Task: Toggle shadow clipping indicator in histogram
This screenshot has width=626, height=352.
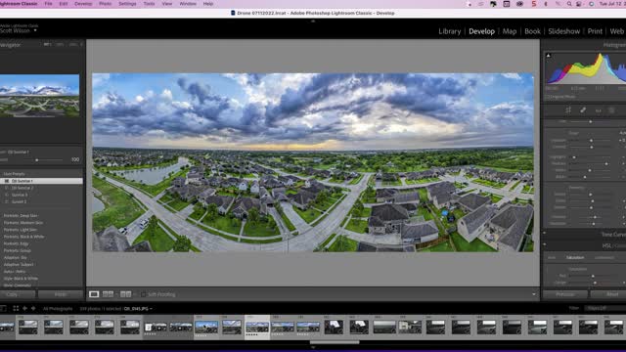Action: (549, 56)
